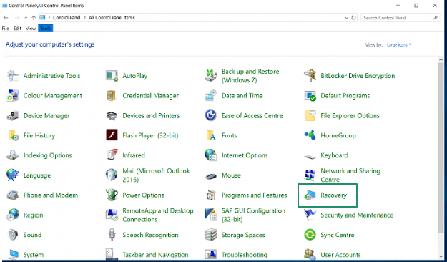Expand chevron after Control Panel in breadcrumb
447x262 pixels.
point(84,17)
